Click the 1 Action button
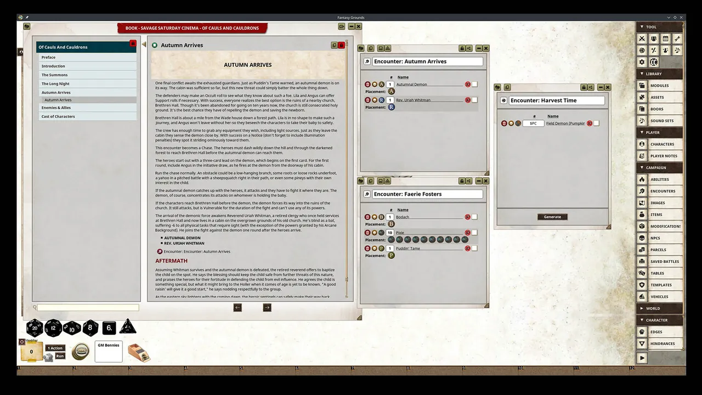Viewport: 702px width, 395px height. (x=55, y=348)
